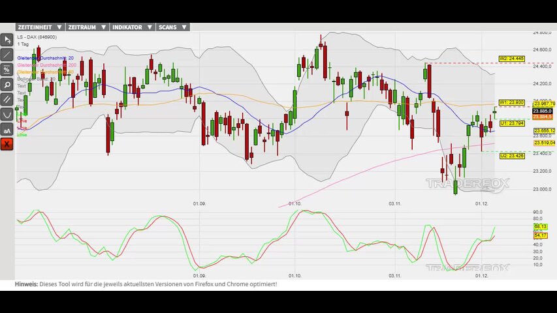Click the W2: 24.445 resistance label
The image size is (557, 313).
coord(511,59)
